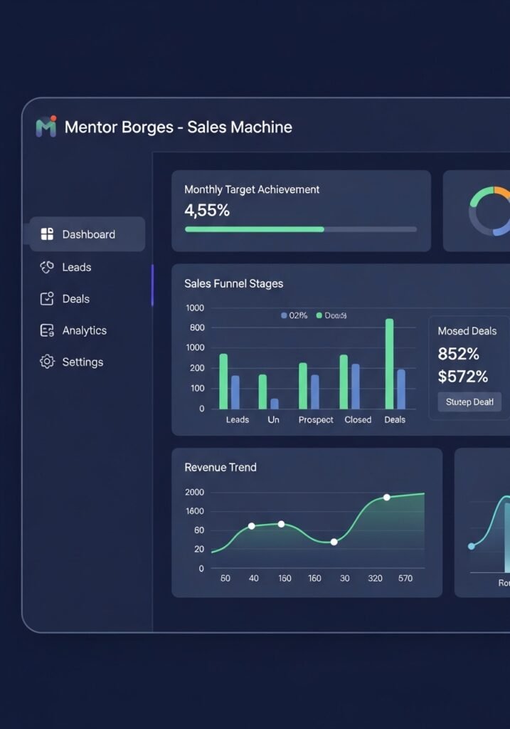Click the purple sidebar scroll indicator
Image resolution: width=510 pixels, height=729 pixels.
pyautogui.click(x=152, y=285)
